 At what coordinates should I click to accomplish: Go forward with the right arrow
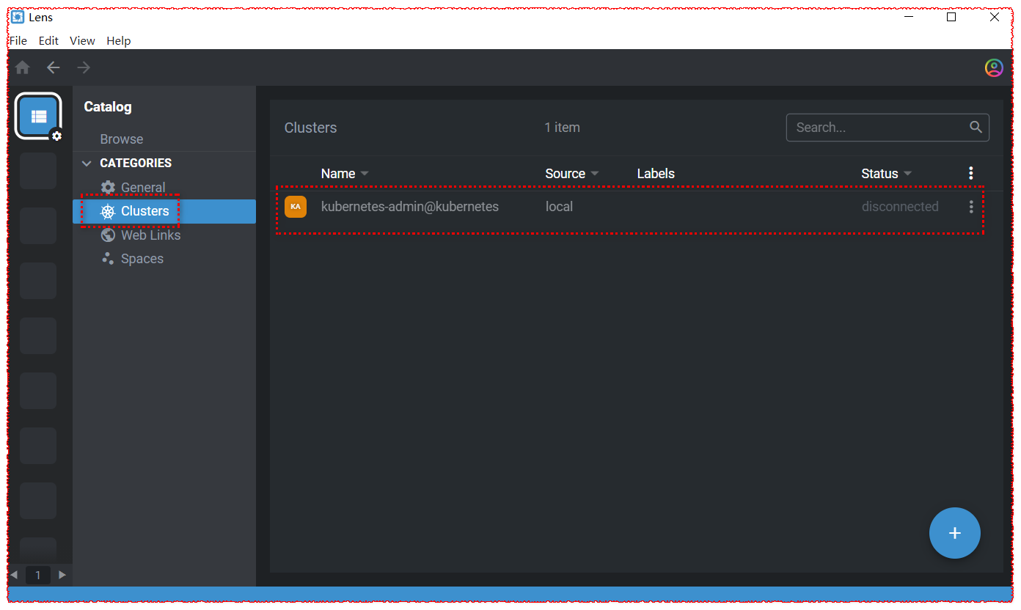pos(84,67)
